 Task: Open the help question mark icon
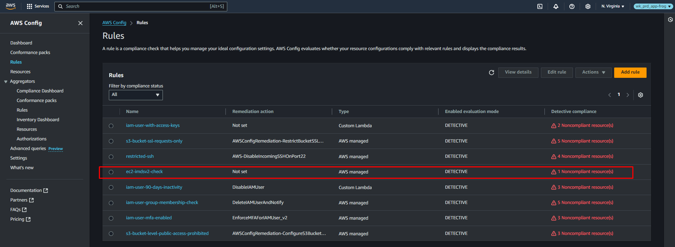[572, 6]
